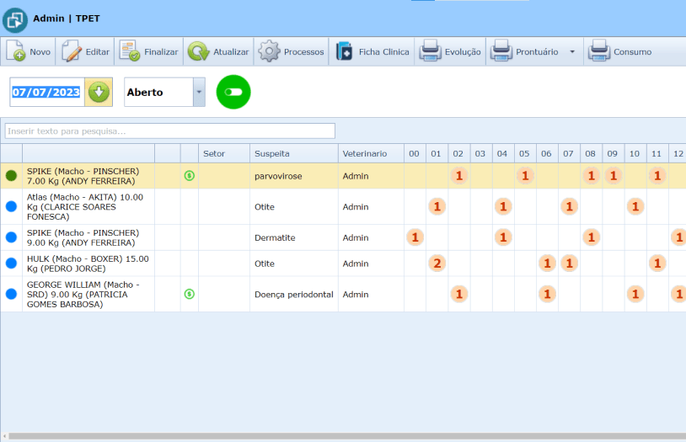The width and height of the screenshot is (686, 442).
Task: Toggle the green switch next to Aberto
Action: tap(233, 92)
